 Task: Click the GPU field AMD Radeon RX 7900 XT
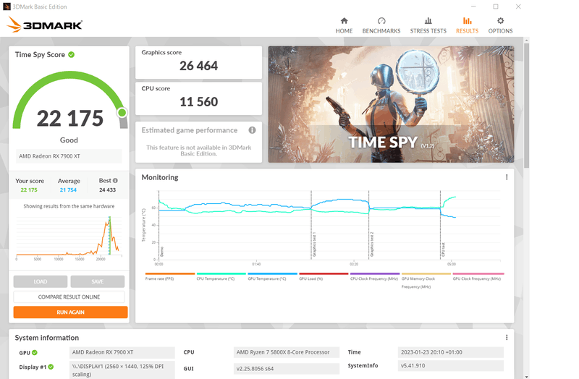pyautogui.click(x=122, y=352)
